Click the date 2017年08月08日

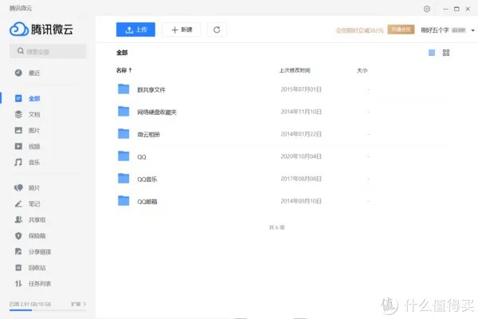[301, 179]
